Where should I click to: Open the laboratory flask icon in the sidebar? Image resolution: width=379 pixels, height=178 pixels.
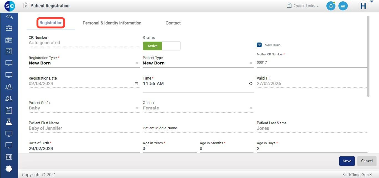click(x=9, y=121)
